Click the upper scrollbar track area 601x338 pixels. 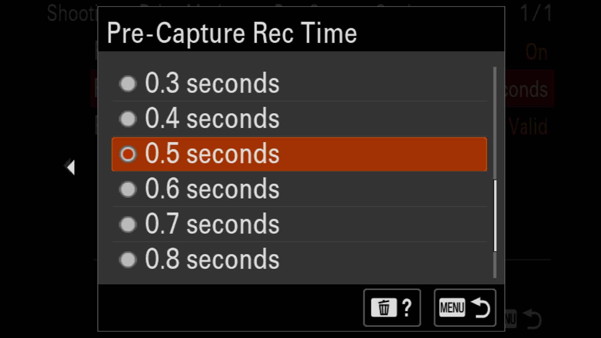coord(495,123)
